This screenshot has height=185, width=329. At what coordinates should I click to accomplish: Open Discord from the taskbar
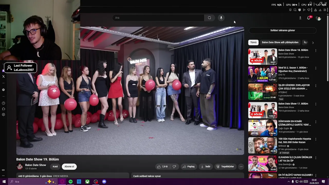pyautogui.click(x=104, y=182)
